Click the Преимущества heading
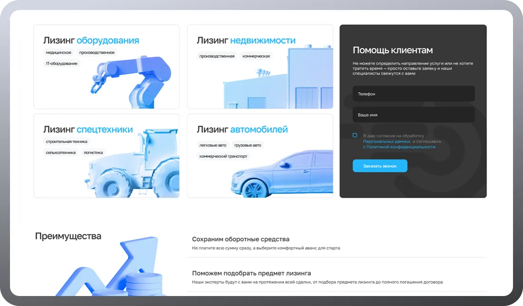Screen dimensions: 523x306 pos(68,236)
